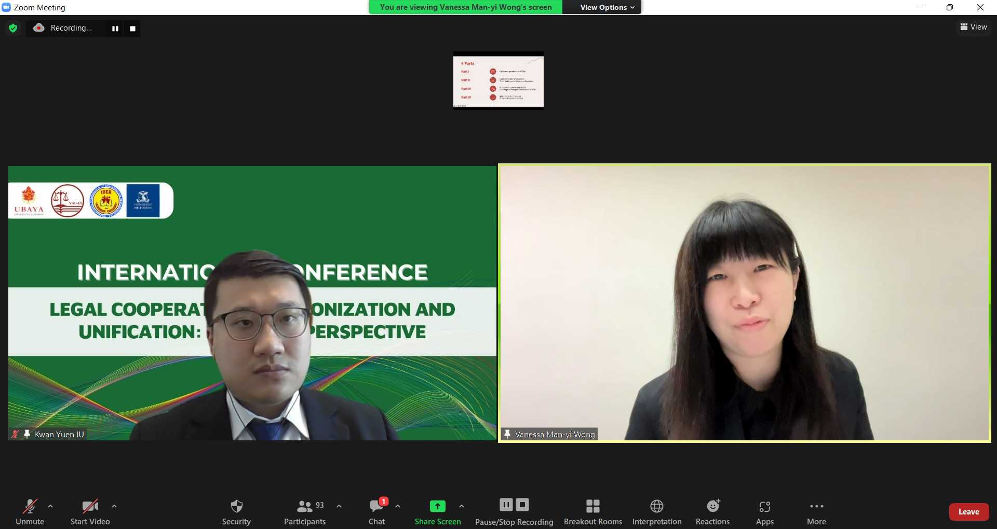Open the Security shield options
This screenshot has height=529, width=997.
pos(236,511)
